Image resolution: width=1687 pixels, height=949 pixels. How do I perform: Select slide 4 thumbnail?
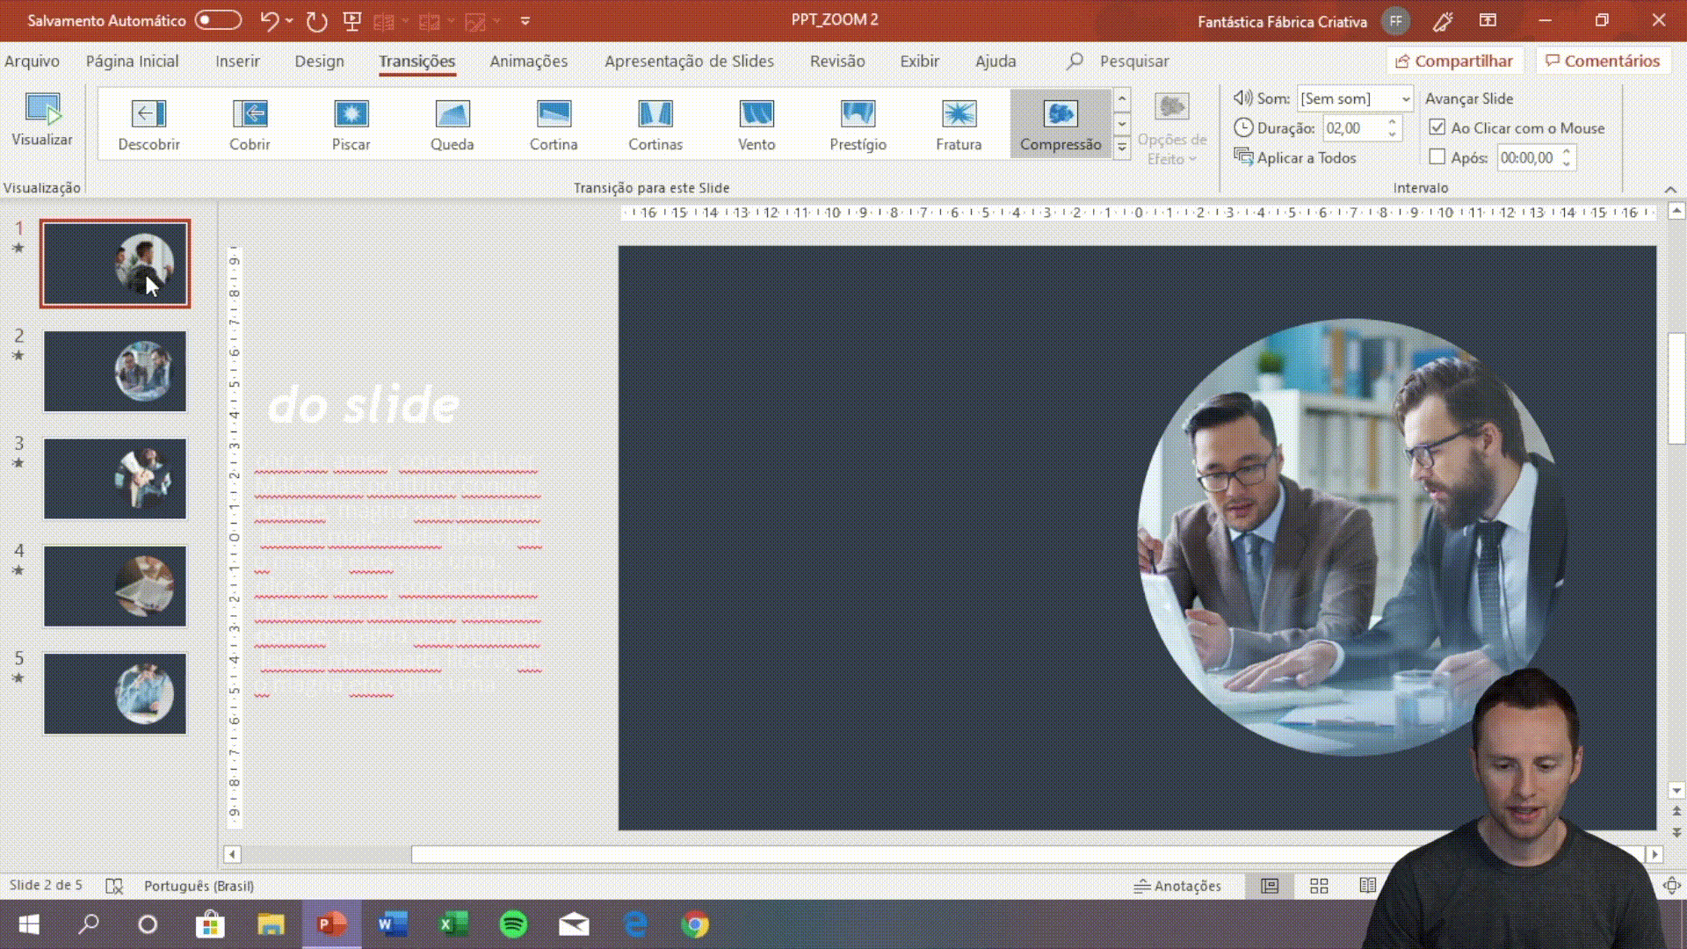click(115, 586)
